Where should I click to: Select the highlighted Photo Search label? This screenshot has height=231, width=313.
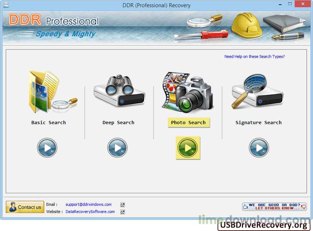coord(188,123)
